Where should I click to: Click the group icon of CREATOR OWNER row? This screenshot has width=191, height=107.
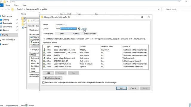point(44,61)
